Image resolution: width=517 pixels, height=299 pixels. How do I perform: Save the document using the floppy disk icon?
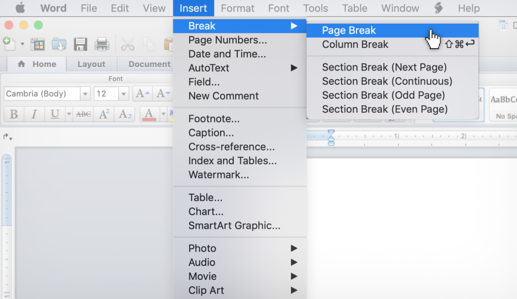80,44
